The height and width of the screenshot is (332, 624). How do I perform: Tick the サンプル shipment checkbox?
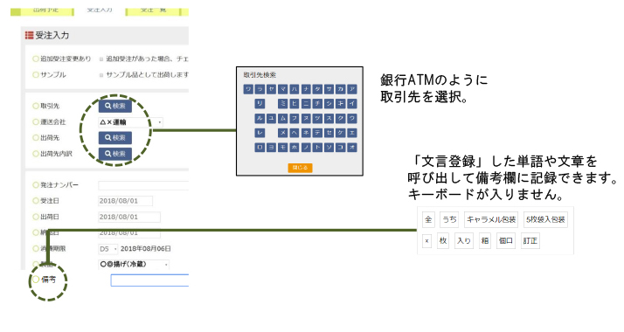[x=101, y=75]
